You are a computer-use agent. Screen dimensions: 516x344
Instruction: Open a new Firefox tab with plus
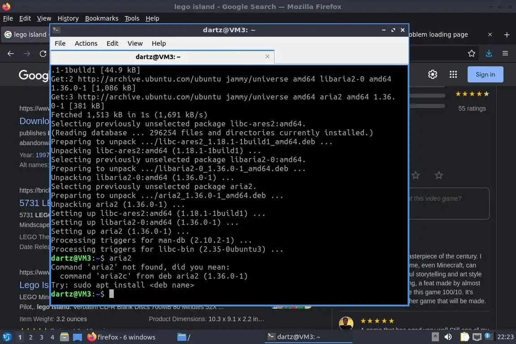tap(507, 34)
